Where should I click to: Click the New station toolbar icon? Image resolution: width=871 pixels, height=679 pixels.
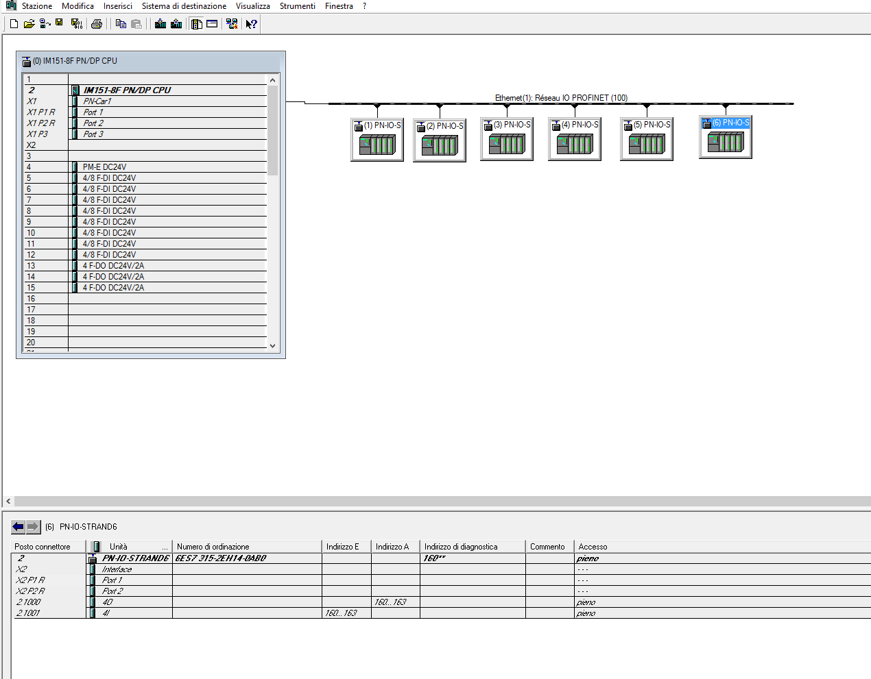tap(14, 24)
